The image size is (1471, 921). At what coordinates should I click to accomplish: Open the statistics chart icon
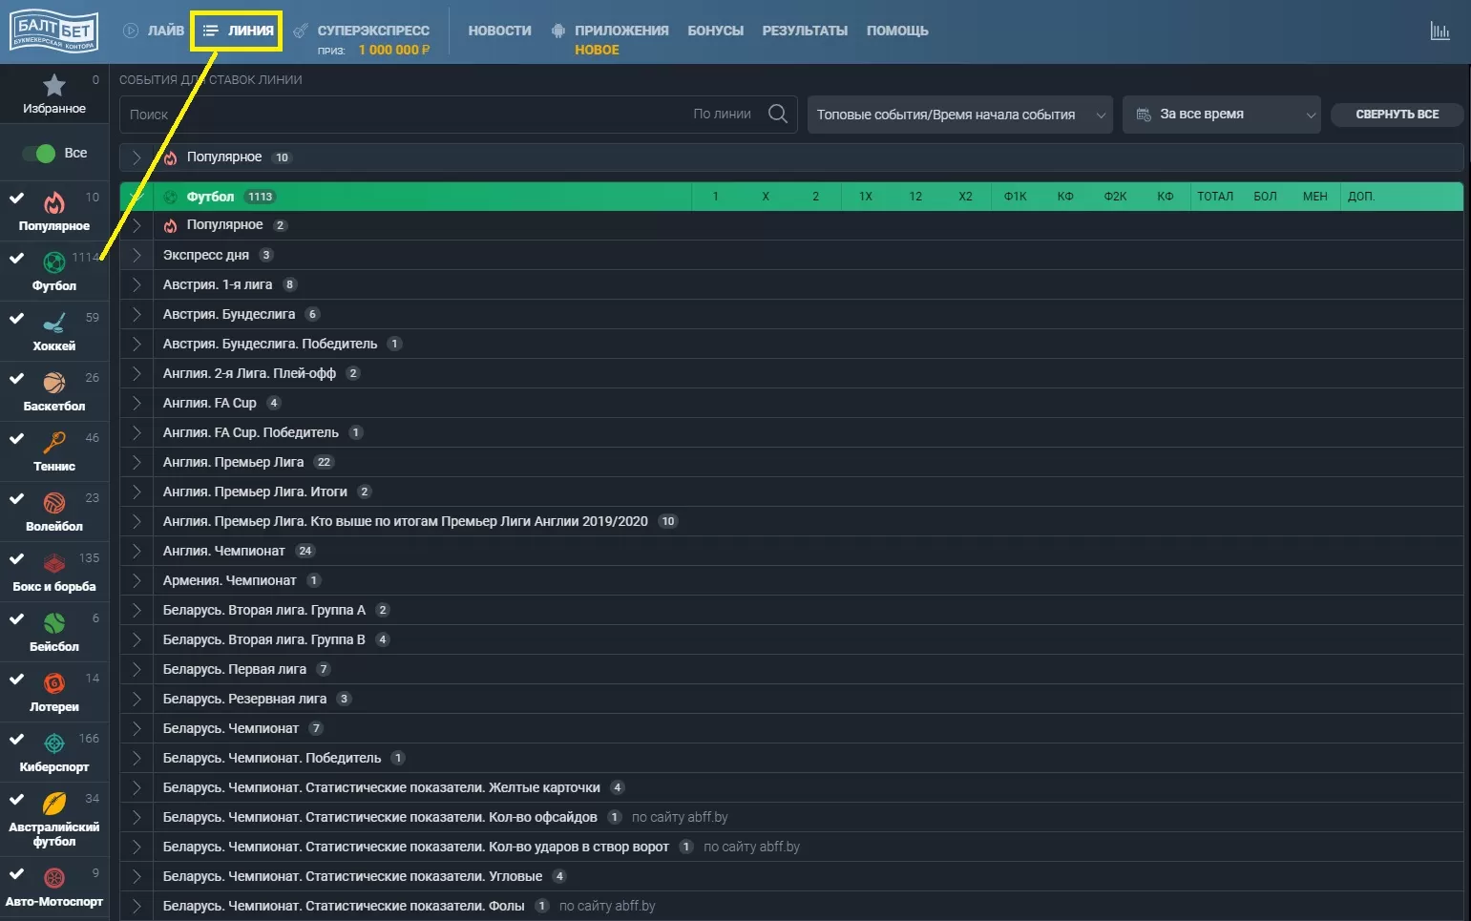tap(1439, 31)
